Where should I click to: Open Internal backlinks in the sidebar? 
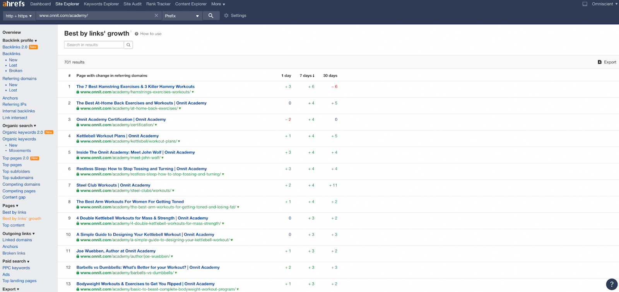tap(19, 111)
